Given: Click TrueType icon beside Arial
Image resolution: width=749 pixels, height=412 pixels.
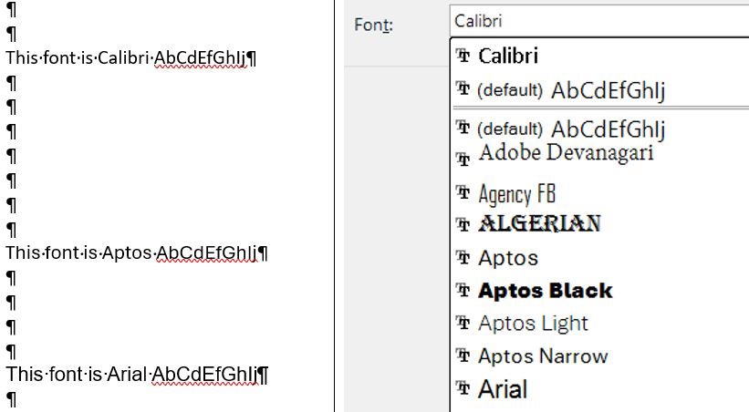Looking at the screenshot, I should 463,387.
